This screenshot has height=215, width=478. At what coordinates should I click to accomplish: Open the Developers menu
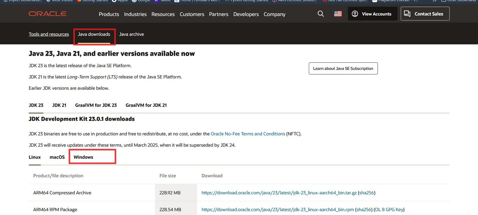[x=246, y=14]
